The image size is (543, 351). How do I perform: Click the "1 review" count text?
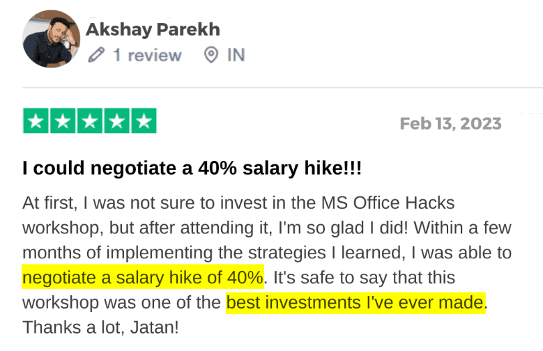tap(147, 55)
